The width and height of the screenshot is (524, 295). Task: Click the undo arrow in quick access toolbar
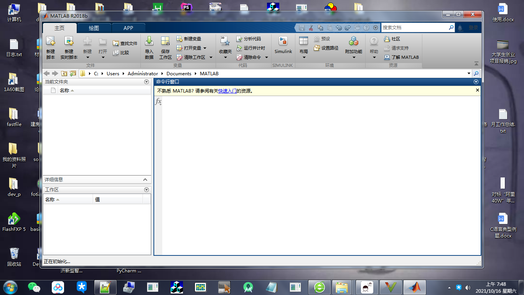339,28
